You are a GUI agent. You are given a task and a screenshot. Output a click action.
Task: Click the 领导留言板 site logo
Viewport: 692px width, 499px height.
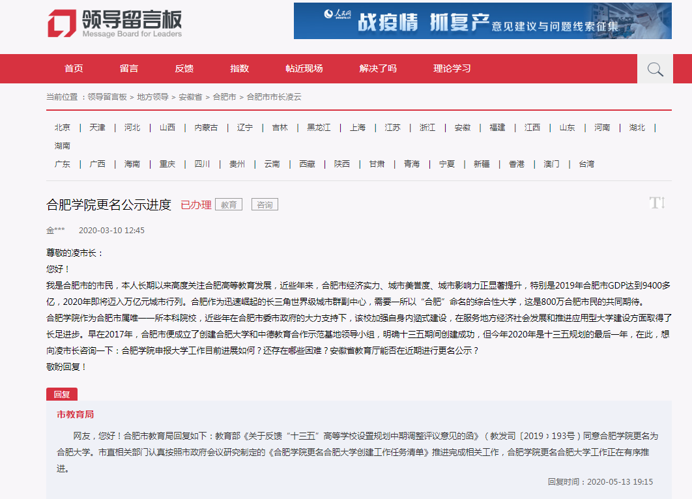click(115, 23)
